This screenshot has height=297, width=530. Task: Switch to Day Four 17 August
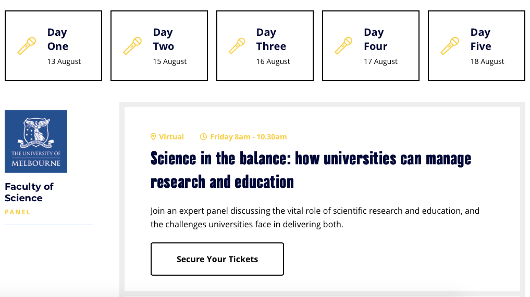[x=371, y=46]
